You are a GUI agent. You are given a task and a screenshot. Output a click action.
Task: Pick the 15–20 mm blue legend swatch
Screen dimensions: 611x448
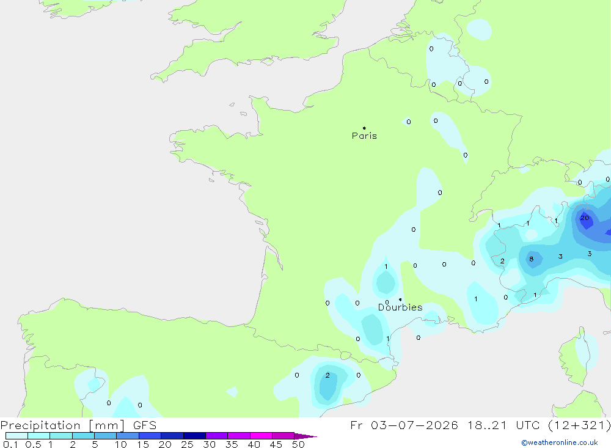(150, 436)
